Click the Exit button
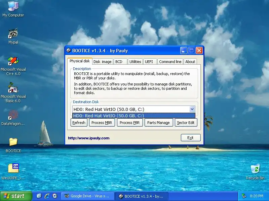 click(191, 138)
